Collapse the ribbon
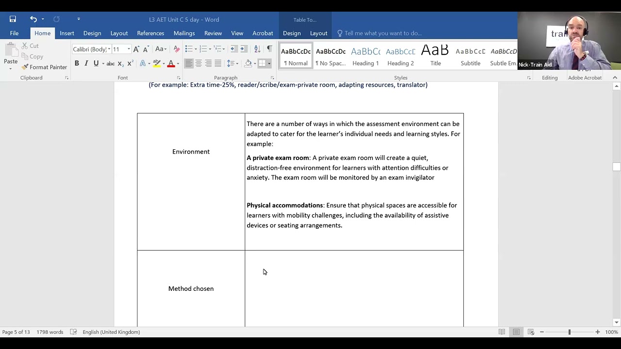Image resolution: width=621 pixels, height=349 pixels. (x=615, y=78)
